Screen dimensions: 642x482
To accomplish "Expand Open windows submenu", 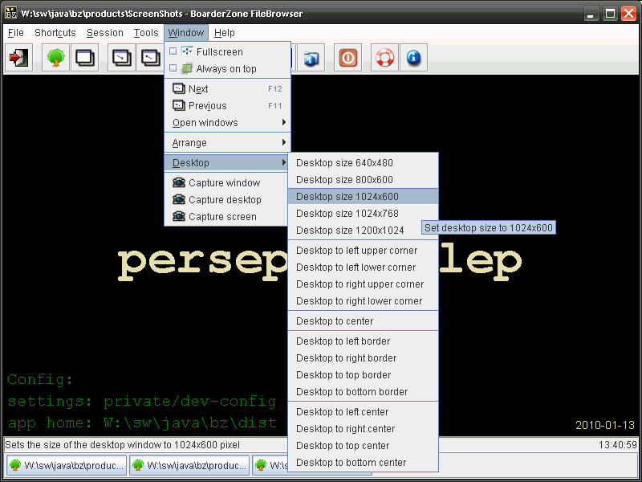I will click(227, 123).
